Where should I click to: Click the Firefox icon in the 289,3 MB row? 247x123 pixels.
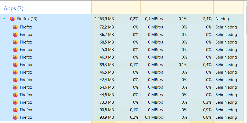point(15,65)
